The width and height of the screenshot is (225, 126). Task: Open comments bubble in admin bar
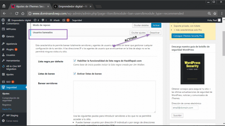coord(44,20)
